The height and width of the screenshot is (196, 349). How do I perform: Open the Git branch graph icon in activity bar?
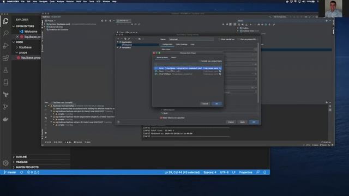[x=5, y=107]
